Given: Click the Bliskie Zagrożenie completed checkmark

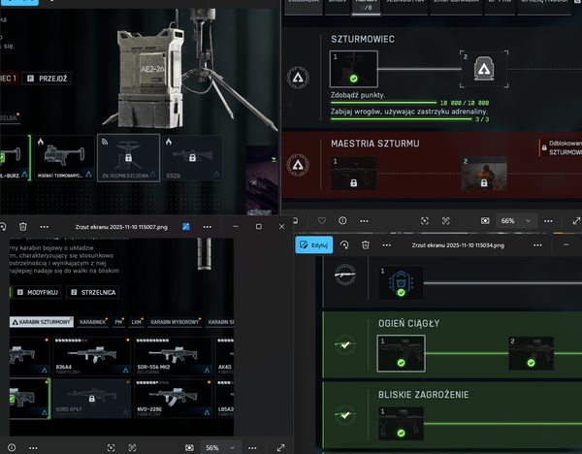Looking at the screenshot, I should [343, 424].
